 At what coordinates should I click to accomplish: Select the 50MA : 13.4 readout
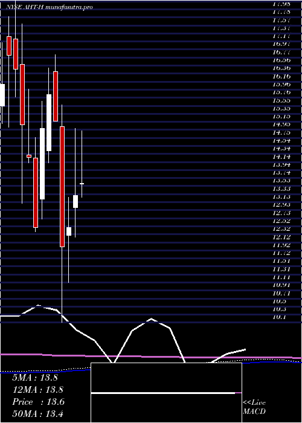coord(37,414)
